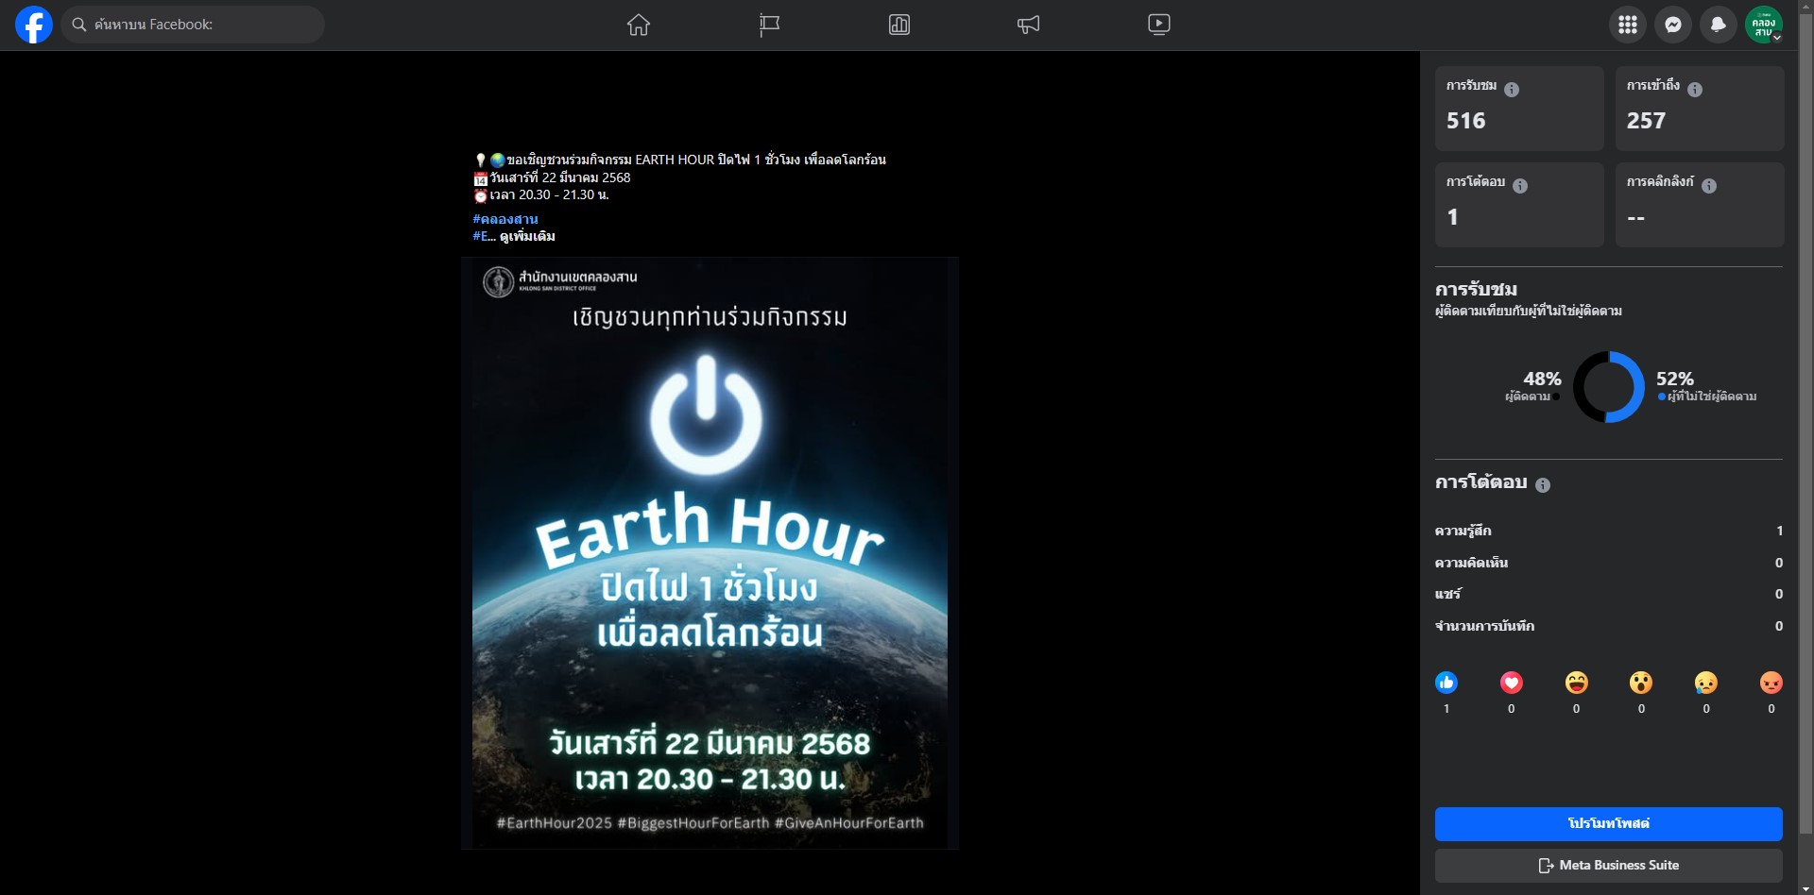
Task: Click the Haha reaction icon
Action: point(1577,683)
